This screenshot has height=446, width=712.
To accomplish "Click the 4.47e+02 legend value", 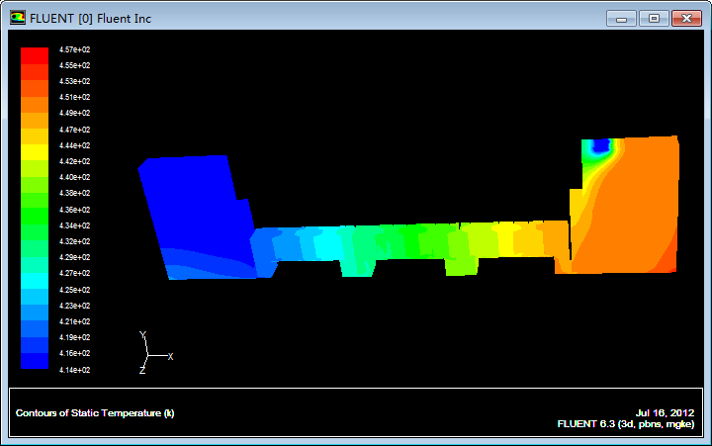I will point(75,130).
